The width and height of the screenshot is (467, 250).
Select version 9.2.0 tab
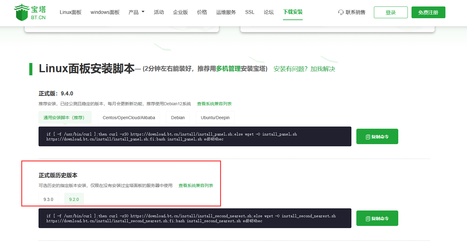tap(74, 199)
